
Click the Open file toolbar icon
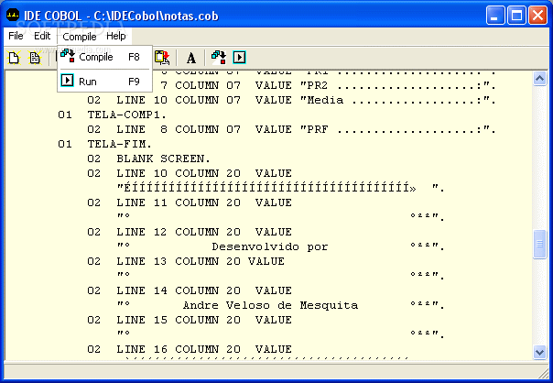(x=35, y=58)
